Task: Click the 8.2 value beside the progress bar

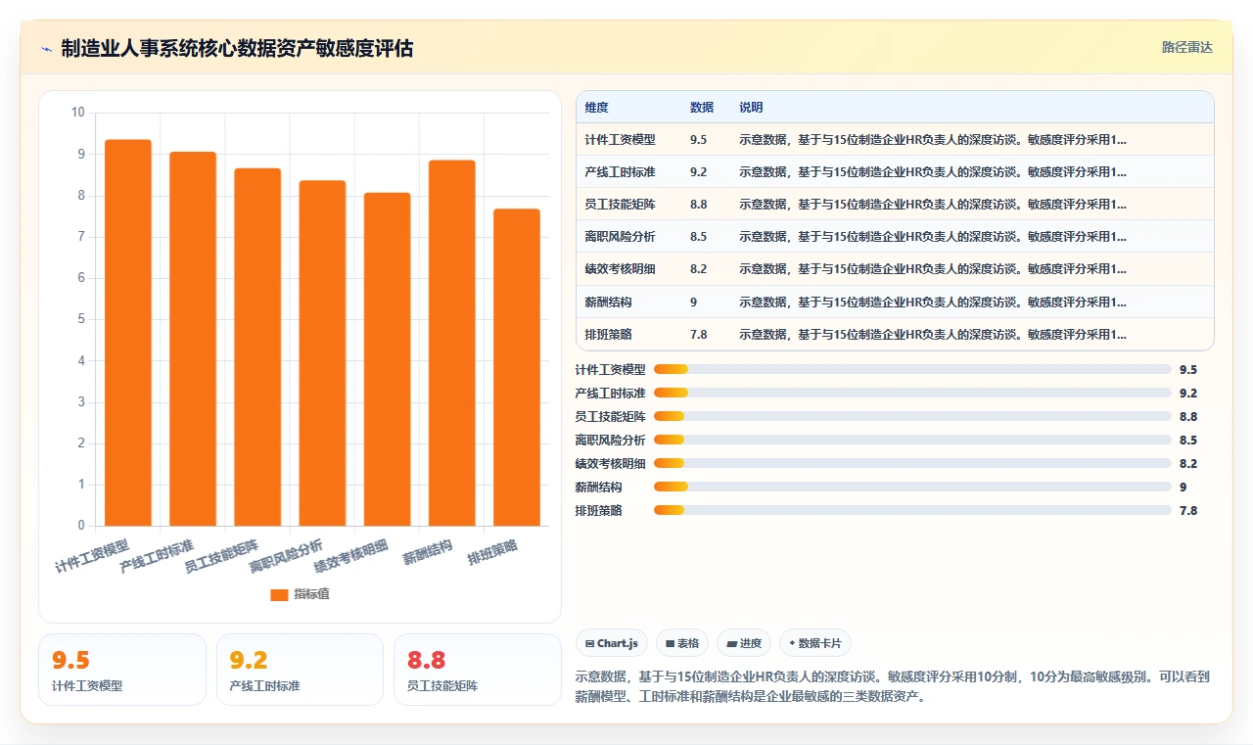Action: (1188, 463)
